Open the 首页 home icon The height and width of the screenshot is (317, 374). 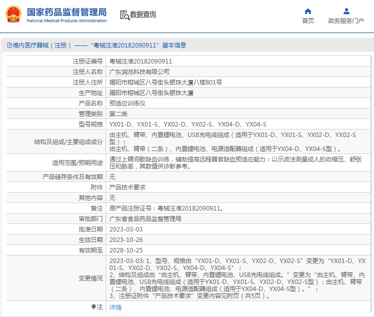[x=308, y=11]
